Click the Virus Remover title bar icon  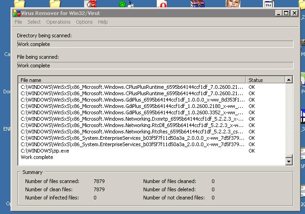(x=17, y=13)
